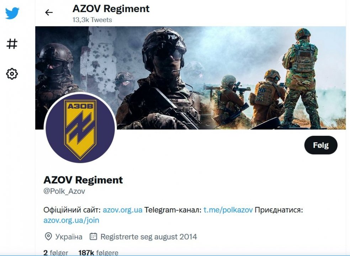The height and width of the screenshot is (256, 350).
Task: Open the t.me/polkazov Telegram link
Action: [x=228, y=210]
